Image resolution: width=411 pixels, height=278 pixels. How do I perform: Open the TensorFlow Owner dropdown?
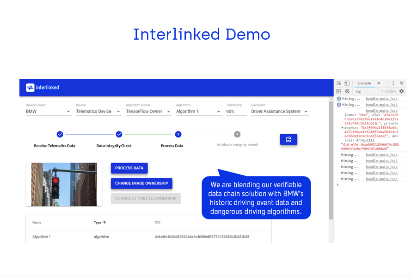(x=148, y=111)
